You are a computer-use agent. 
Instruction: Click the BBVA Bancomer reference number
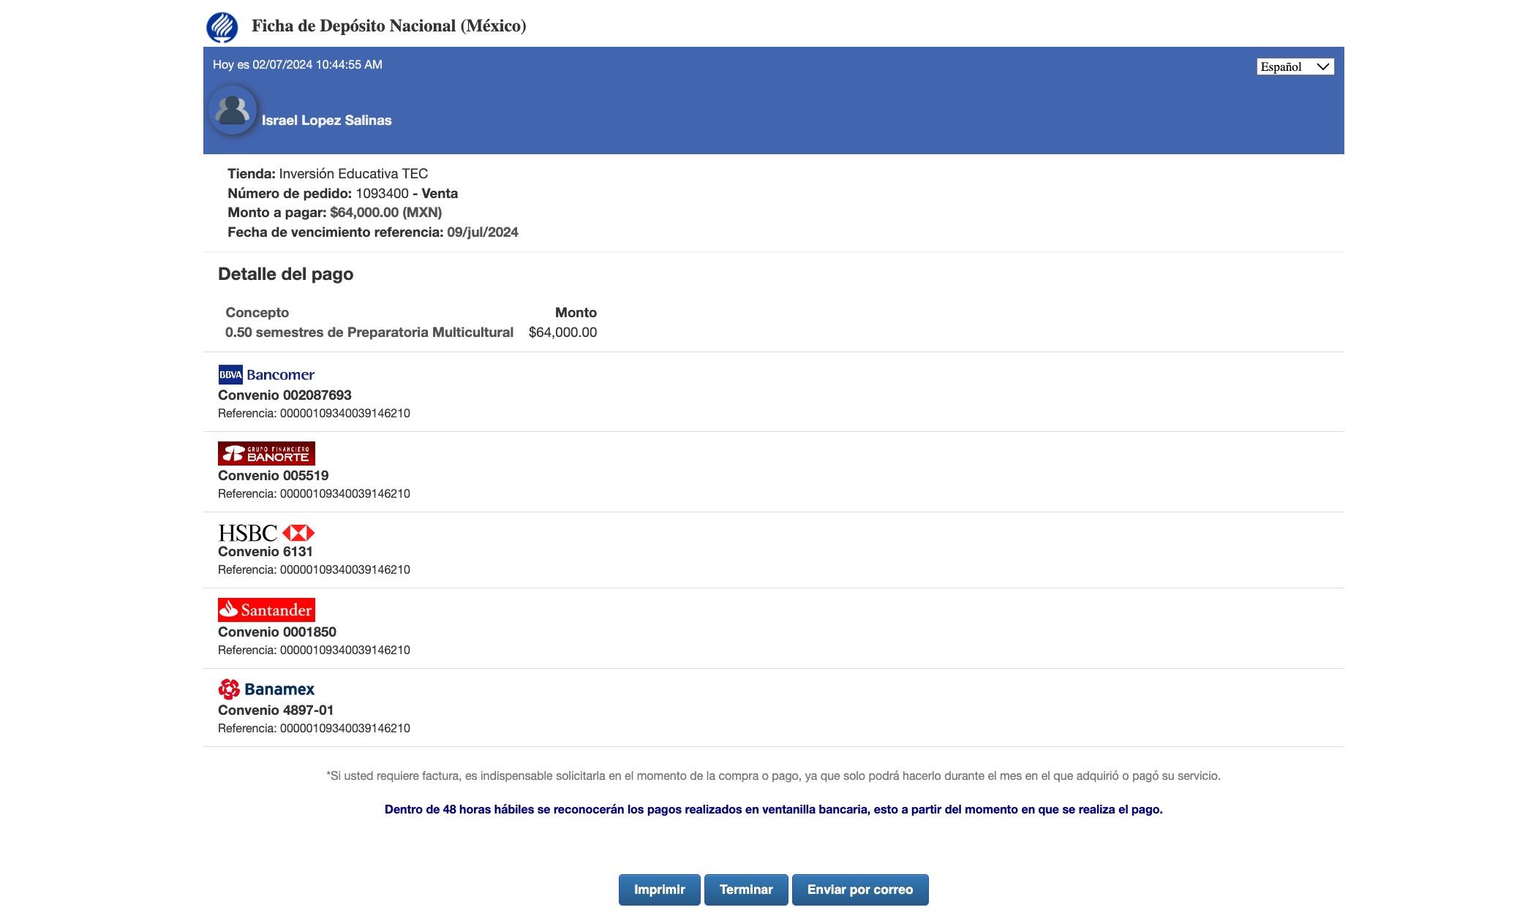point(345,414)
